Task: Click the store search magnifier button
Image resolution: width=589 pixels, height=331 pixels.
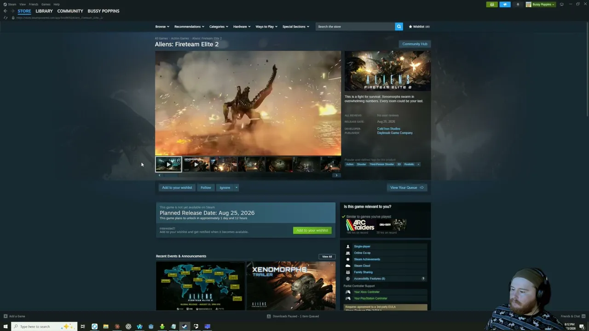Action: click(x=399, y=27)
